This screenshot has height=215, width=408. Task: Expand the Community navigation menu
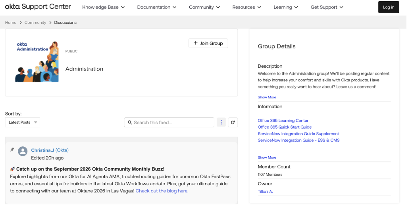click(204, 7)
